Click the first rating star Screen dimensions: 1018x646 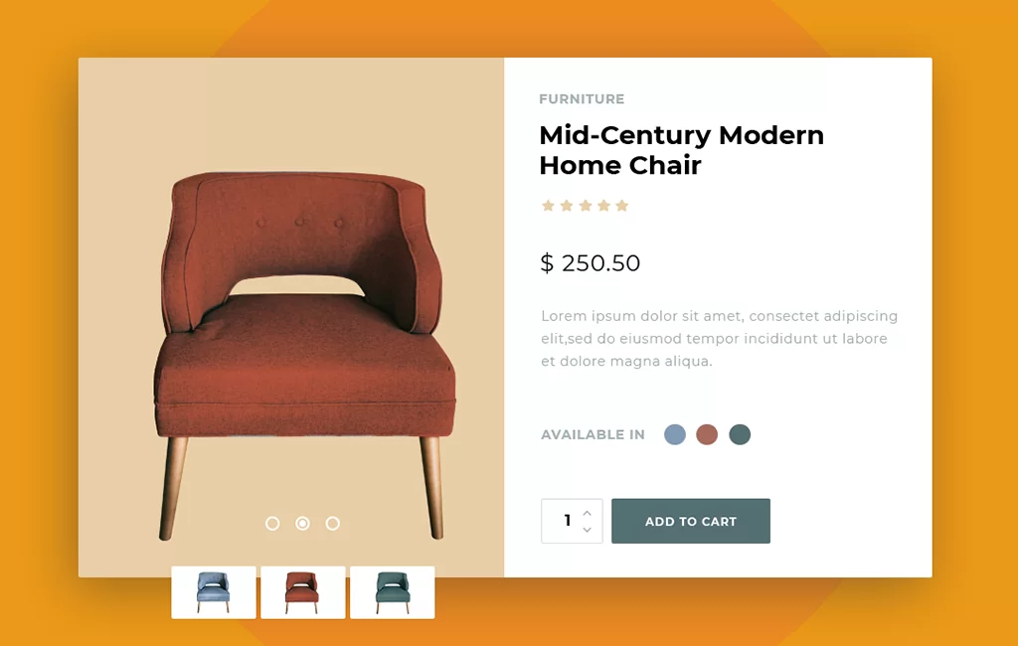coord(548,206)
